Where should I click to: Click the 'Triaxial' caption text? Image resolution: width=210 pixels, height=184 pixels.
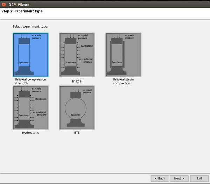click(x=77, y=81)
